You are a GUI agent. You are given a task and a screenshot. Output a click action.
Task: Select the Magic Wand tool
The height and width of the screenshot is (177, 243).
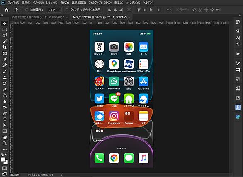[x=5, y=41]
